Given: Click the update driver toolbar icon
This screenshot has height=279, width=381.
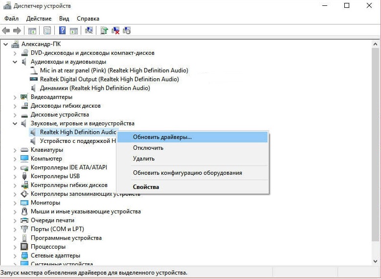Looking at the screenshot, I should (104, 30).
